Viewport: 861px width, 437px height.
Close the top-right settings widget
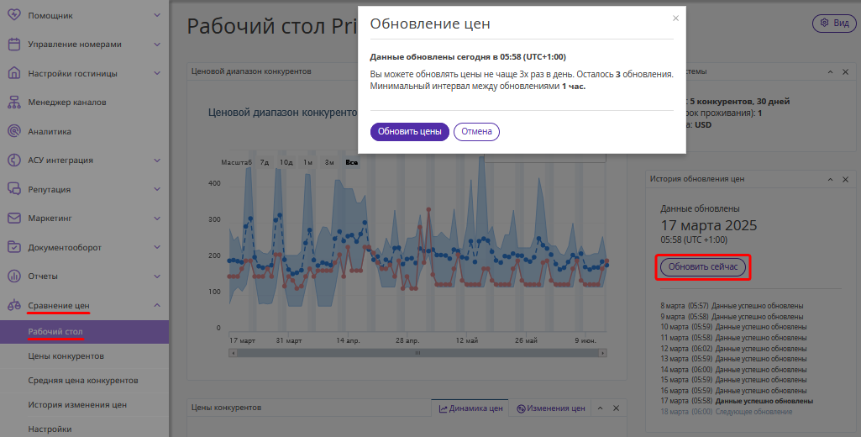[x=846, y=72]
